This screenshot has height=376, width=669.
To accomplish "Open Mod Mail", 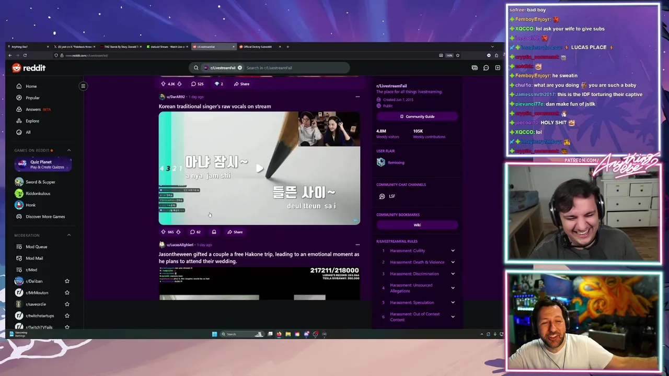I will 34,258.
